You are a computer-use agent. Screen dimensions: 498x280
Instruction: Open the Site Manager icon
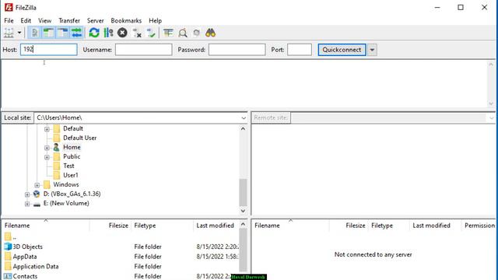coord(9,33)
